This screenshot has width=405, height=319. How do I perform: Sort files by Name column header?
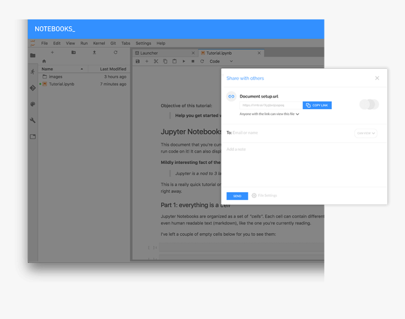click(63, 69)
